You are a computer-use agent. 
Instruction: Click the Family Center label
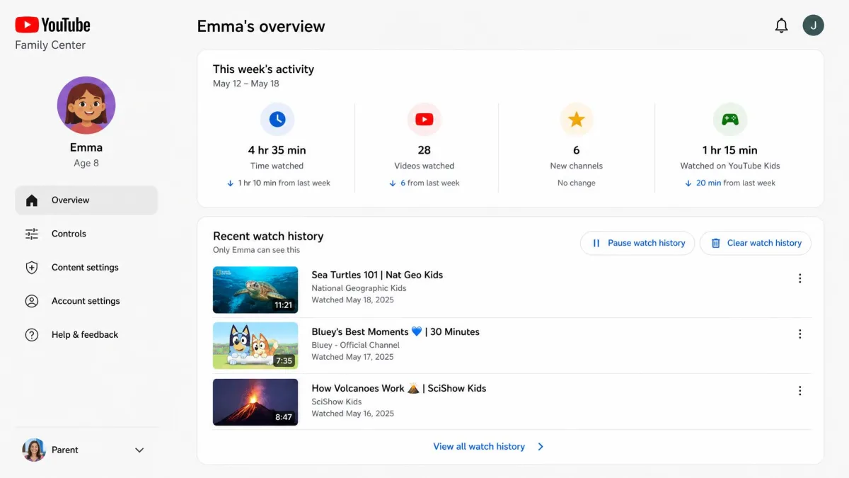pos(50,45)
